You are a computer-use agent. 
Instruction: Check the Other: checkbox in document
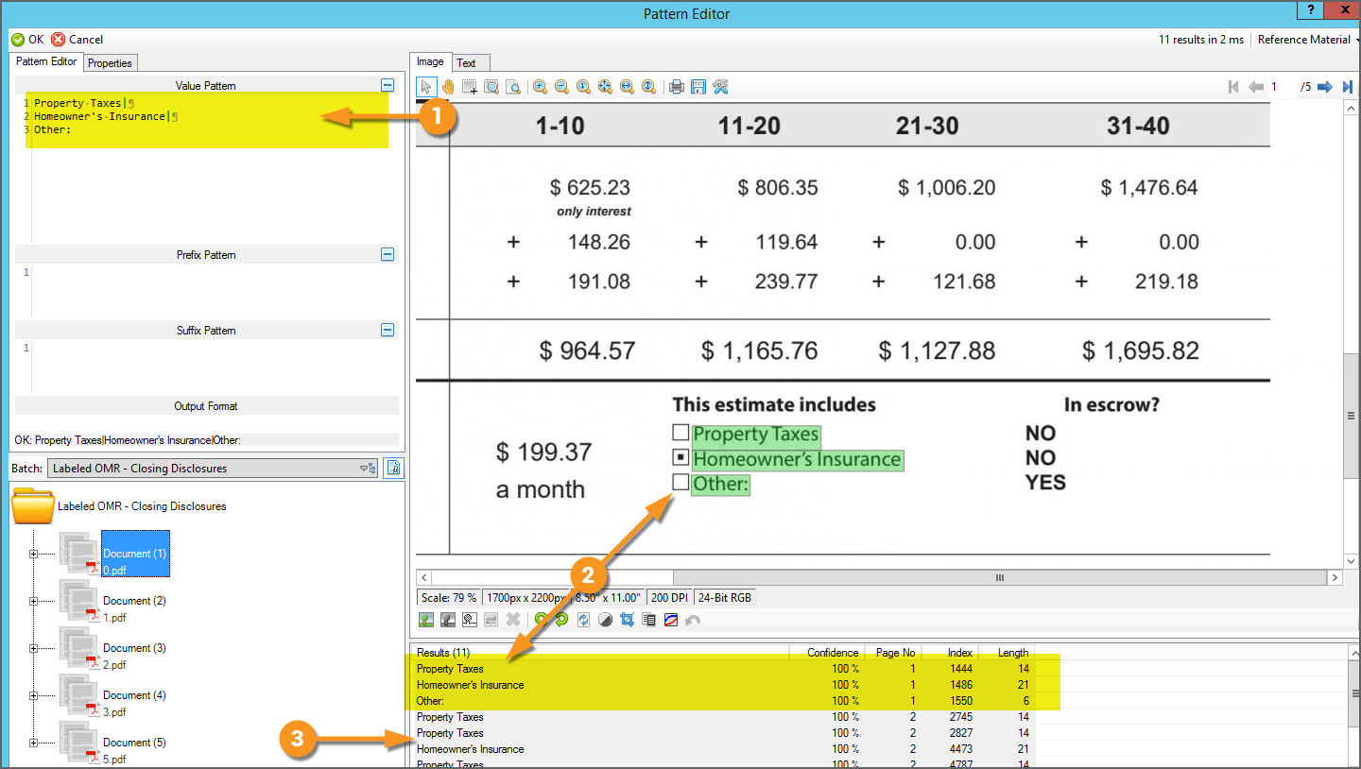tap(680, 483)
